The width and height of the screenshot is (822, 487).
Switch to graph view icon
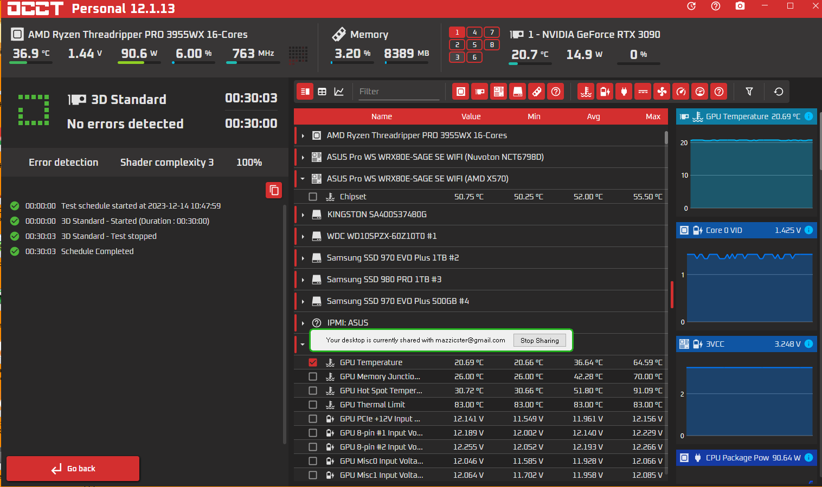point(339,92)
